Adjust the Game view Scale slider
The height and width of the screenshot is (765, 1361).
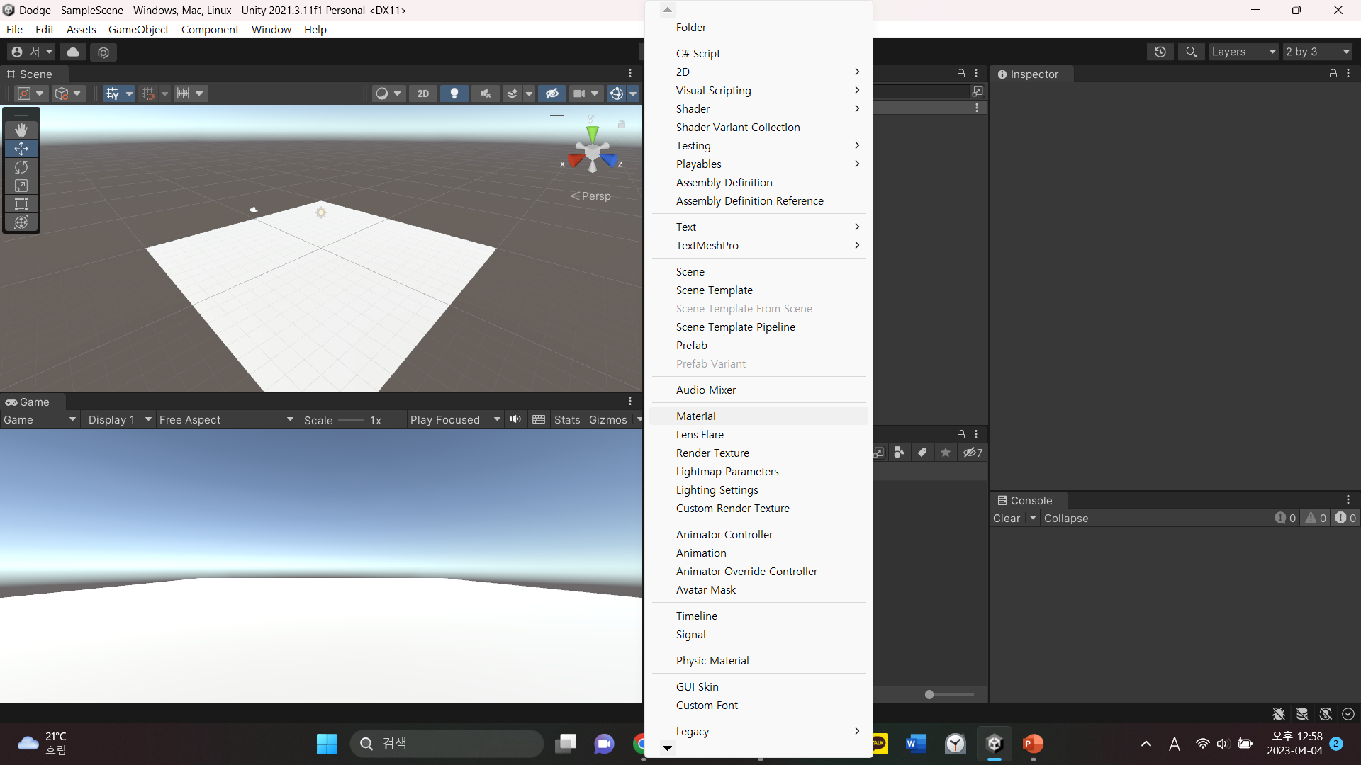pyautogui.click(x=351, y=420)
